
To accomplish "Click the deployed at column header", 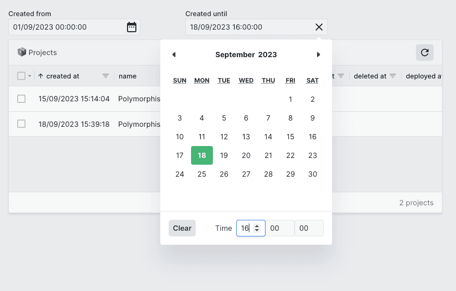I will click(423, 76).
